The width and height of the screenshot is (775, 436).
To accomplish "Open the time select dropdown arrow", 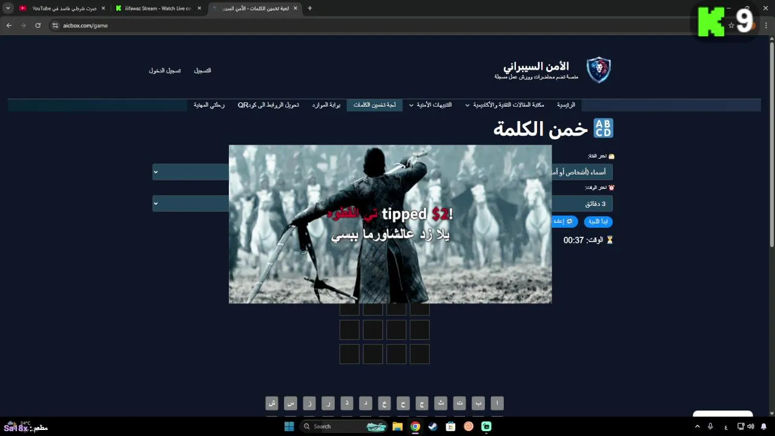I will coord(156,203).
